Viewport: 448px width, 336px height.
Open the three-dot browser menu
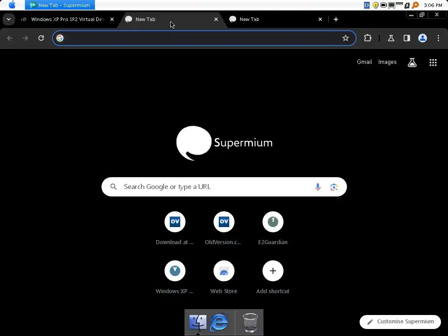[438, 38]
